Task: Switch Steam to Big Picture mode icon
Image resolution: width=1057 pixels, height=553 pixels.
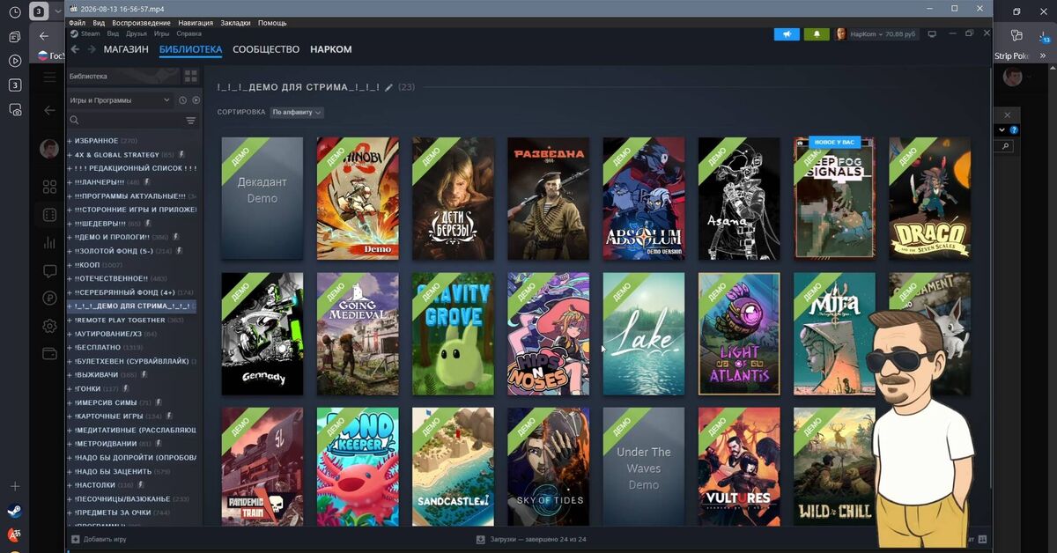Action: coord(932,34)
